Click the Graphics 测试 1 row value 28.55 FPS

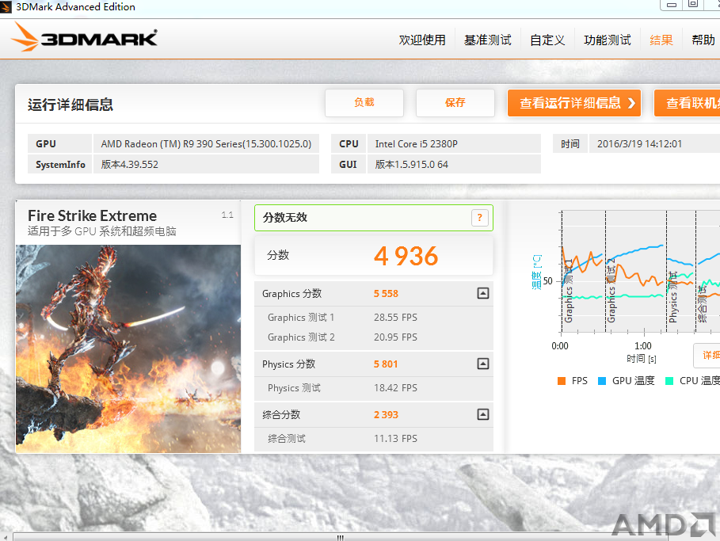point(395,318)
